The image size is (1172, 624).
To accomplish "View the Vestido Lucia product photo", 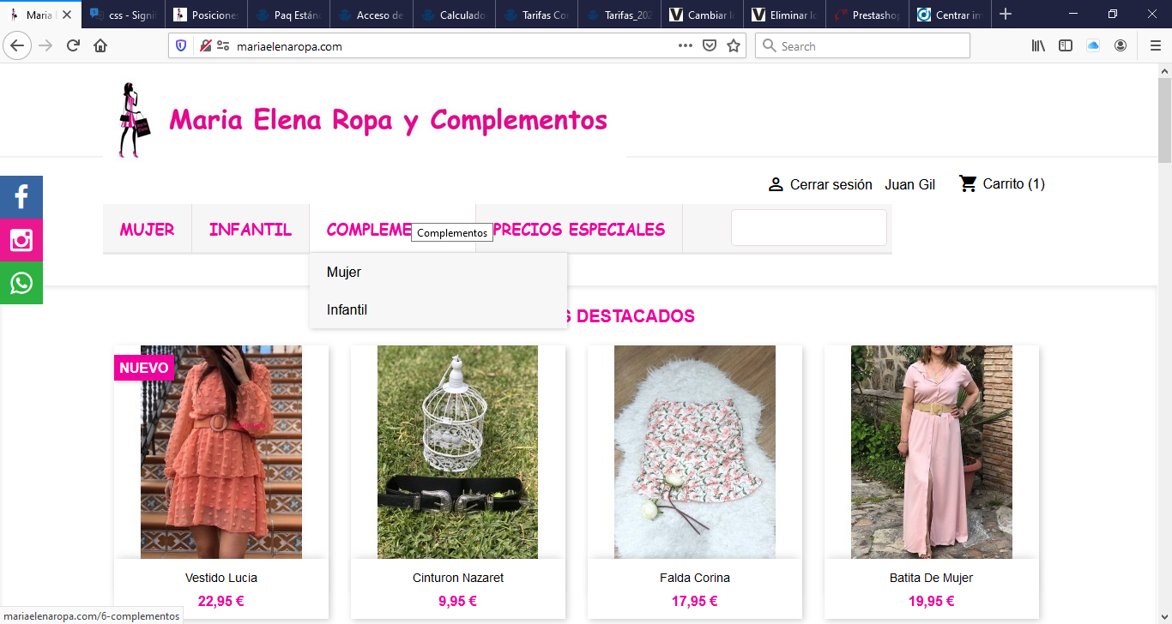I will click(221, 452).
